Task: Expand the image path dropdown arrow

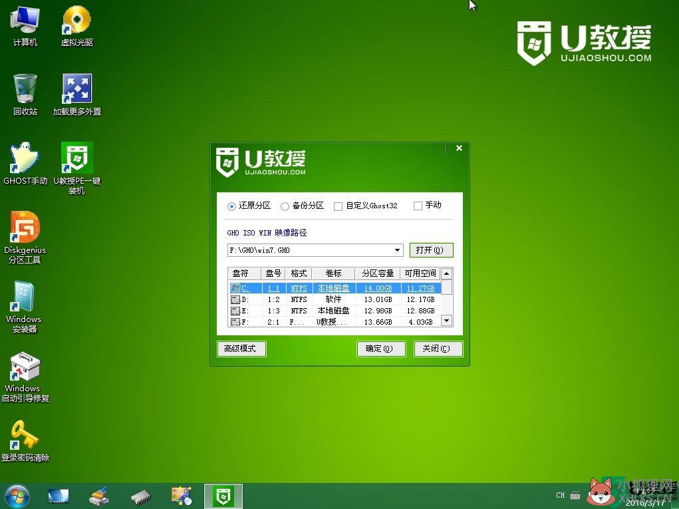Action: coord(397,250)
